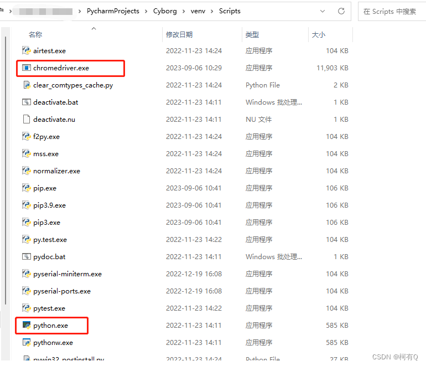The width and height of the screenshot is (426, 366).
Task: Select the pythonw.exe file name
Action: point(53,343)
